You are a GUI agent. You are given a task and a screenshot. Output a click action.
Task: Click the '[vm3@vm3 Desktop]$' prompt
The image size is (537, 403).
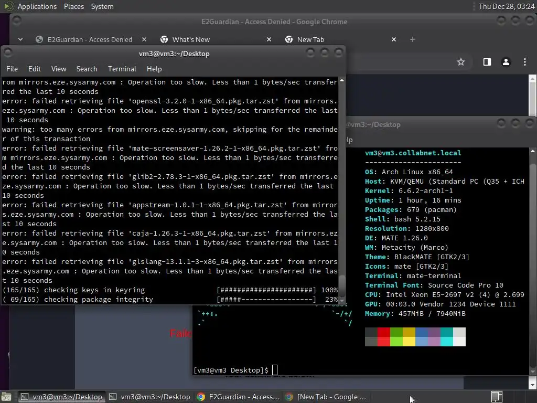coord(231,370)
